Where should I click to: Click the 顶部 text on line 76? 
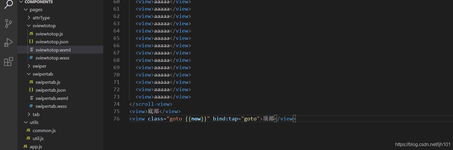click(x=269, y=119)
